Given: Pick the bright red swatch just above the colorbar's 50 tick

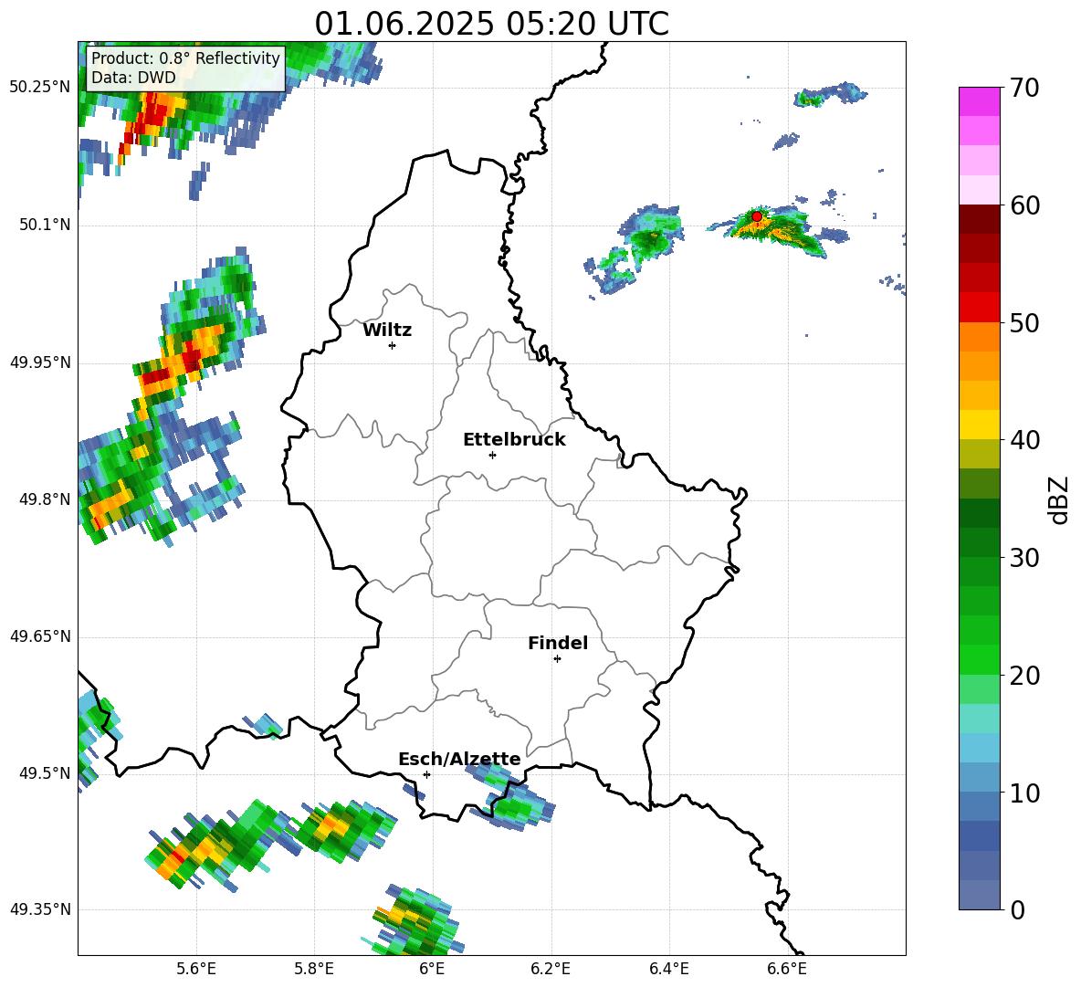Looking at the screenshot, I should [979, 308].
